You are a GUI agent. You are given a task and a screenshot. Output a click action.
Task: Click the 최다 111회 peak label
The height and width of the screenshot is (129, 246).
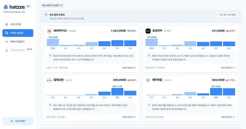tap(117, 86)
